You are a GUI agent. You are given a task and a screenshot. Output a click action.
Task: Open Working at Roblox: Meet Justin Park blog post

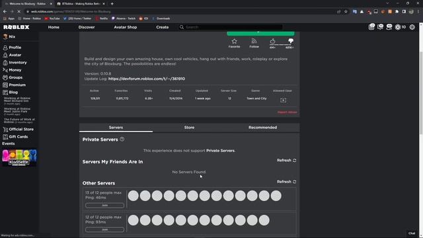(17, 110)
